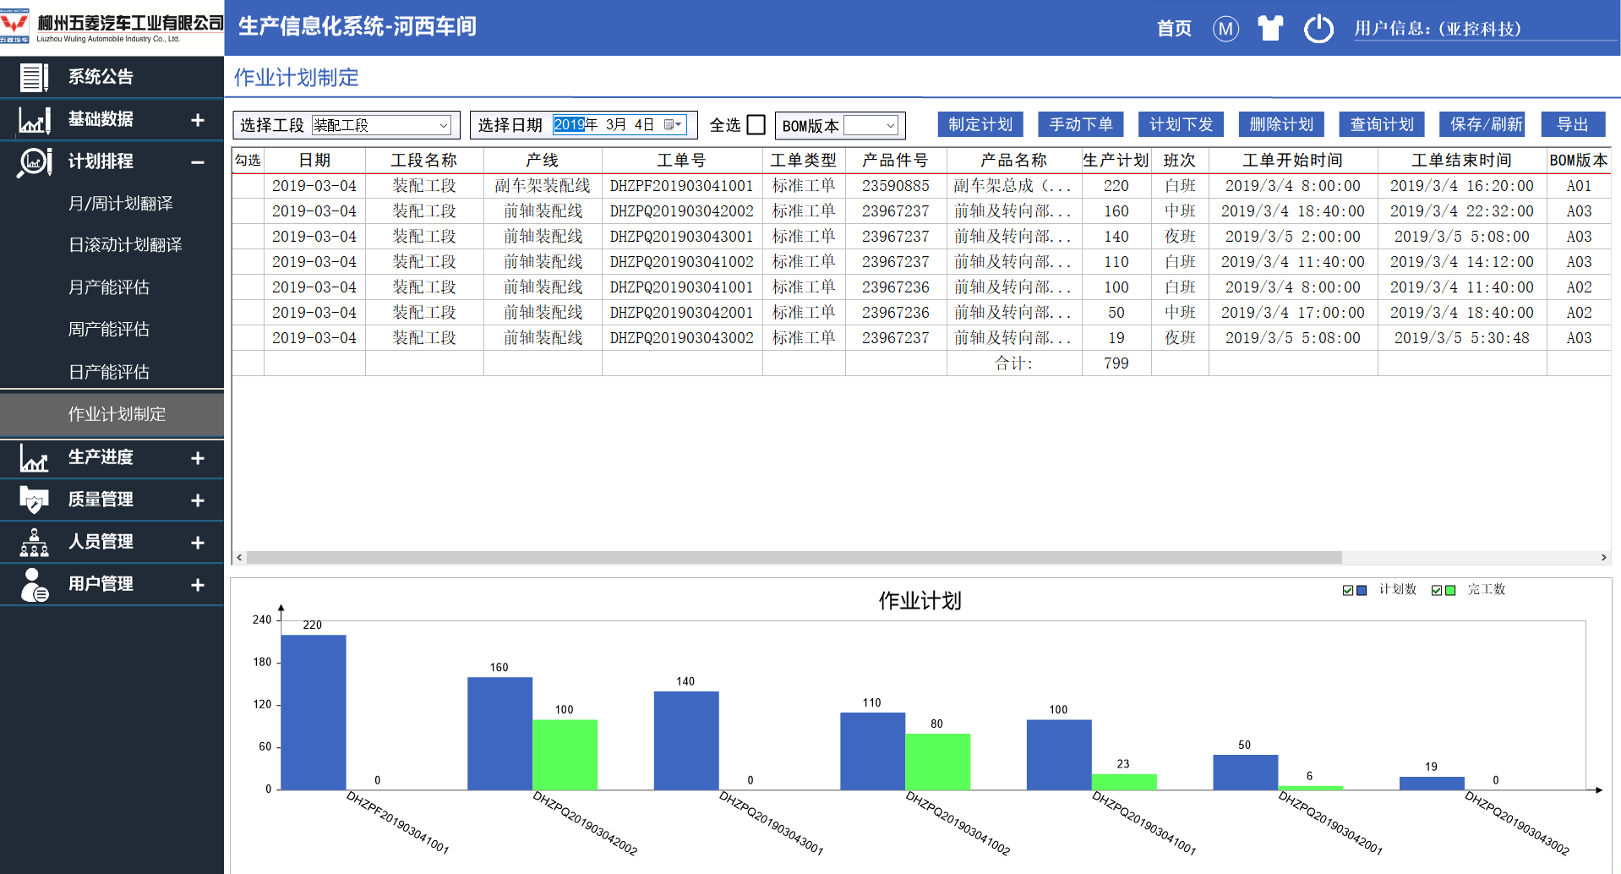Click the table scrollbar left arrow
This screenshot has height=874, width=1621.
click(240, 558)
